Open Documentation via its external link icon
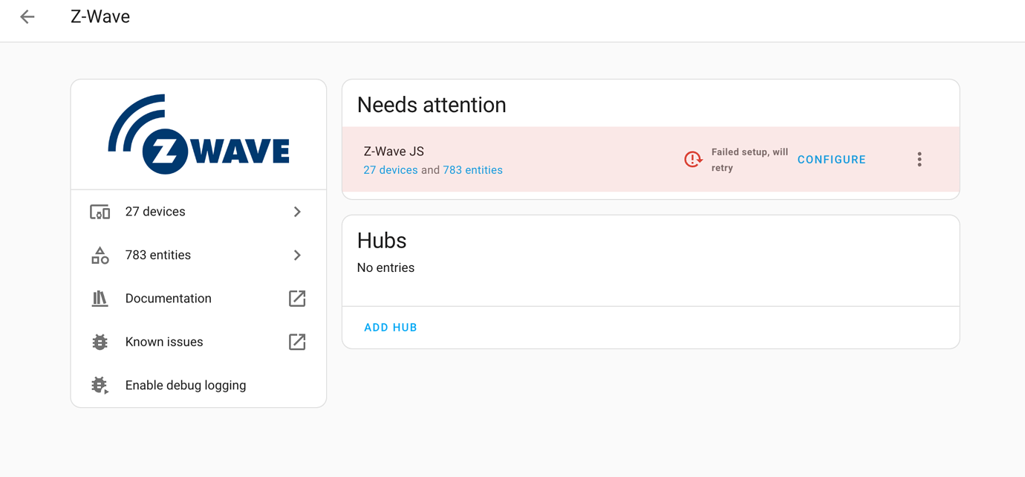Viewport: 1025px width, 477px height. click(x=296, y=298)
